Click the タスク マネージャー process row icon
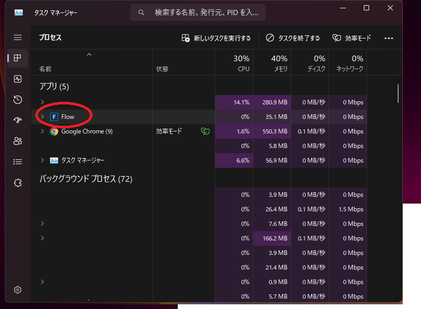 click(x=54, y=160)
